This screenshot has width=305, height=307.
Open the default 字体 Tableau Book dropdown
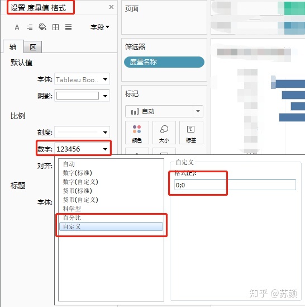pos(82,79)
